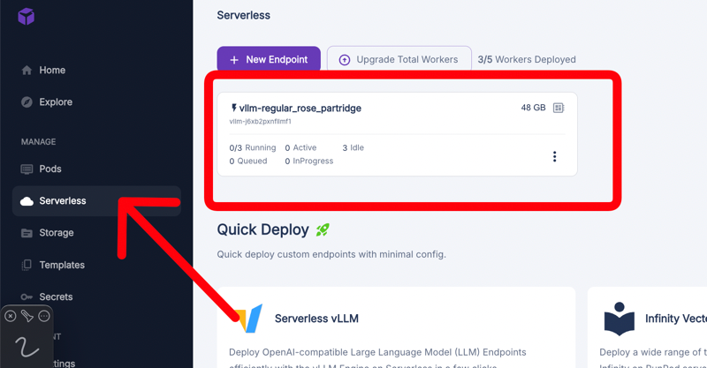The image size is (707, 368).
Task: Click the 0 Active status
Action: coord(300,147)
